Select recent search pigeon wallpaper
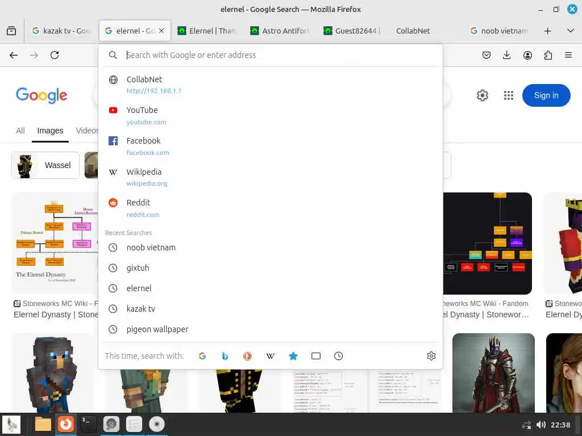The height and width of the screenshot is (436, 582). pos(271,329)
